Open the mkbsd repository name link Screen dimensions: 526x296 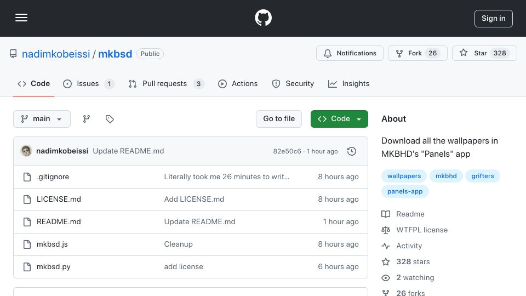point(115,54)
